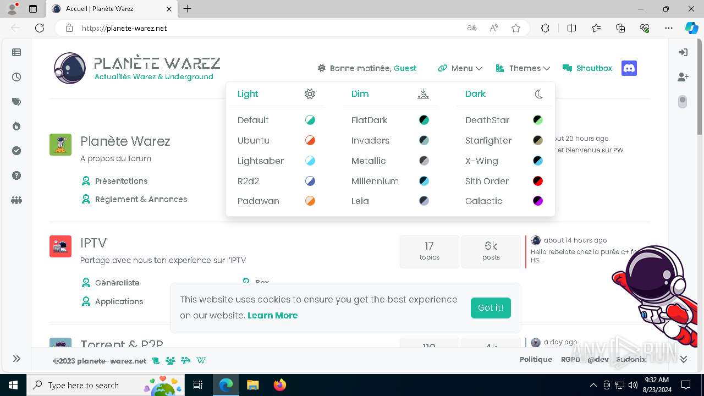Expand left sidebar with double chevron

click(16, 359)
